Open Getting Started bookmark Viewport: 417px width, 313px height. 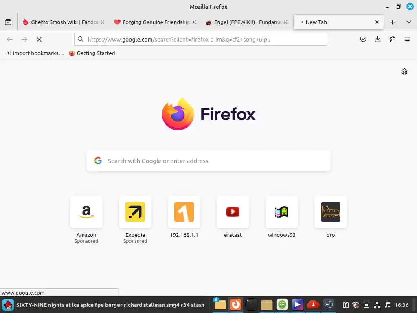(92, 53)
